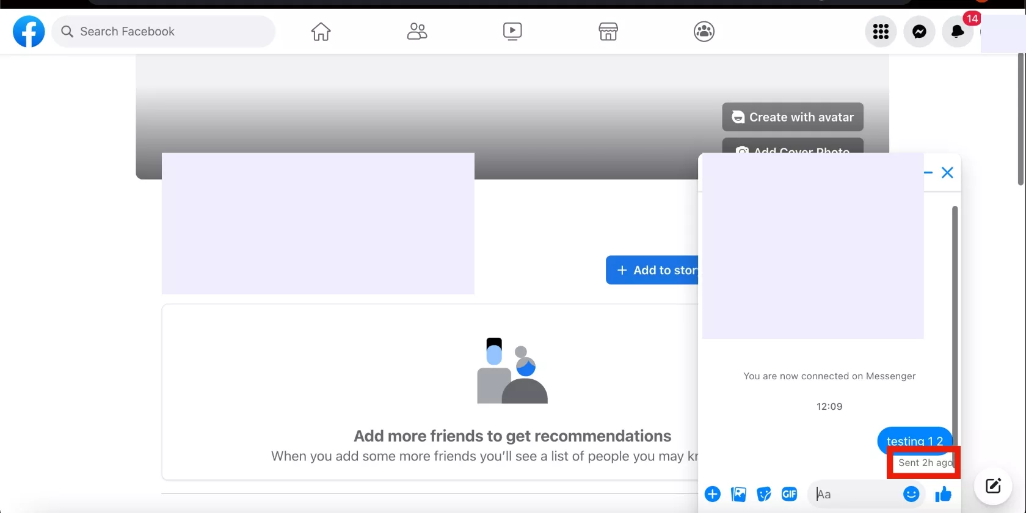Click the Add to story button

pyautogui.click(x=653, y=270)
